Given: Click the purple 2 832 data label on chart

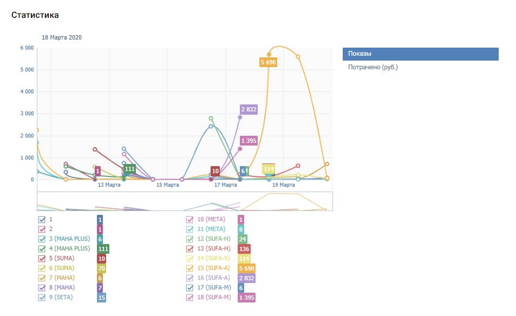Looking at the screenshot, I should click(249, 109).
